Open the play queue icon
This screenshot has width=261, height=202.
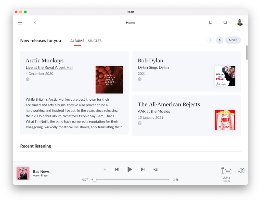[155, 169]
